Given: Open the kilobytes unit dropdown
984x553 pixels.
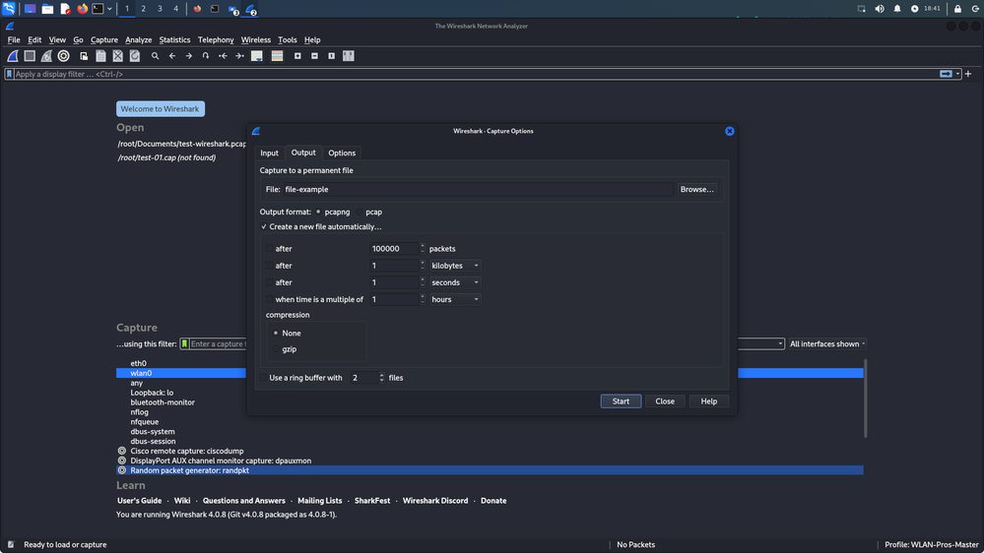Looking at the screenshot, I should tap(455, 266).
